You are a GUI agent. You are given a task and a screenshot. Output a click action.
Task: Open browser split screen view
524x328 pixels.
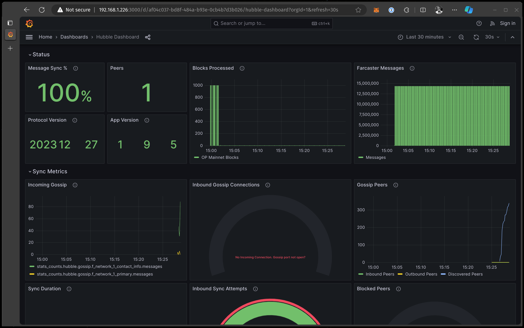[423, 10]
